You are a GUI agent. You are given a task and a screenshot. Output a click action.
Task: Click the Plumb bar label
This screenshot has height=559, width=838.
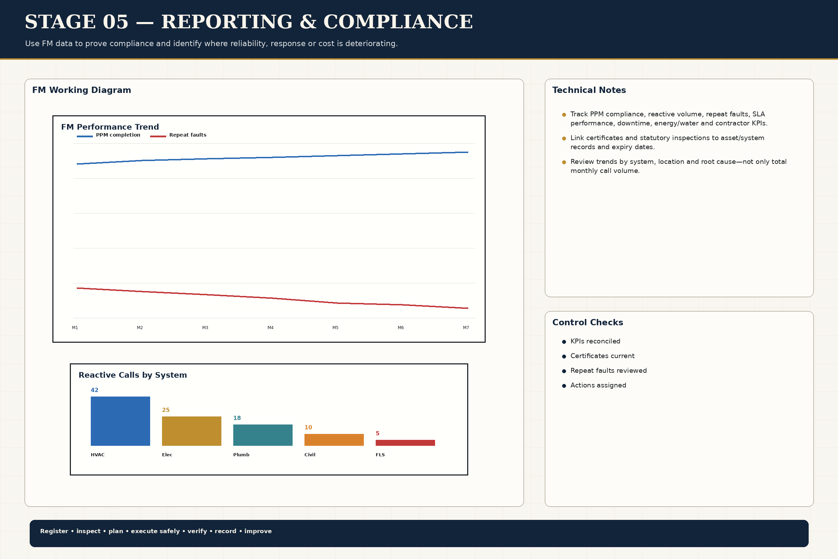click(x=241, y=455)
